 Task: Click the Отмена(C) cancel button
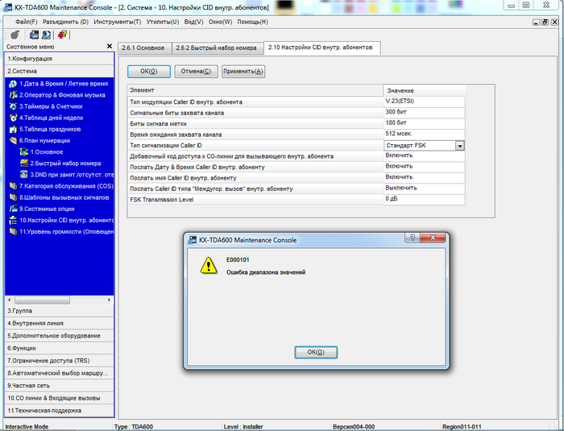point(196,71)
